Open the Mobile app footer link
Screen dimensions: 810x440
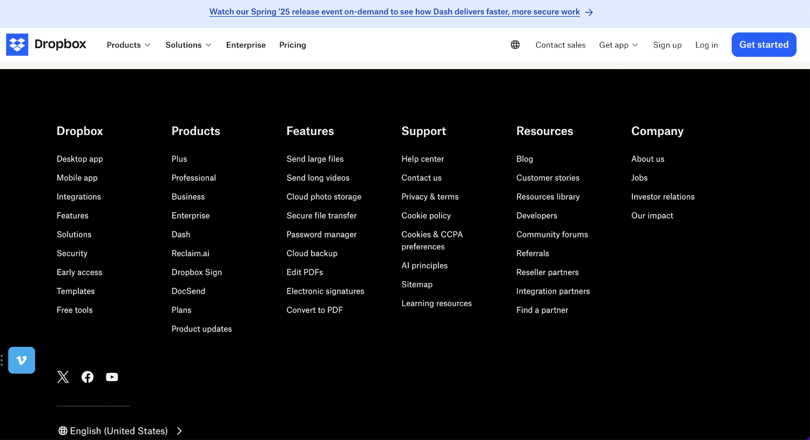[x=77, y=178]
